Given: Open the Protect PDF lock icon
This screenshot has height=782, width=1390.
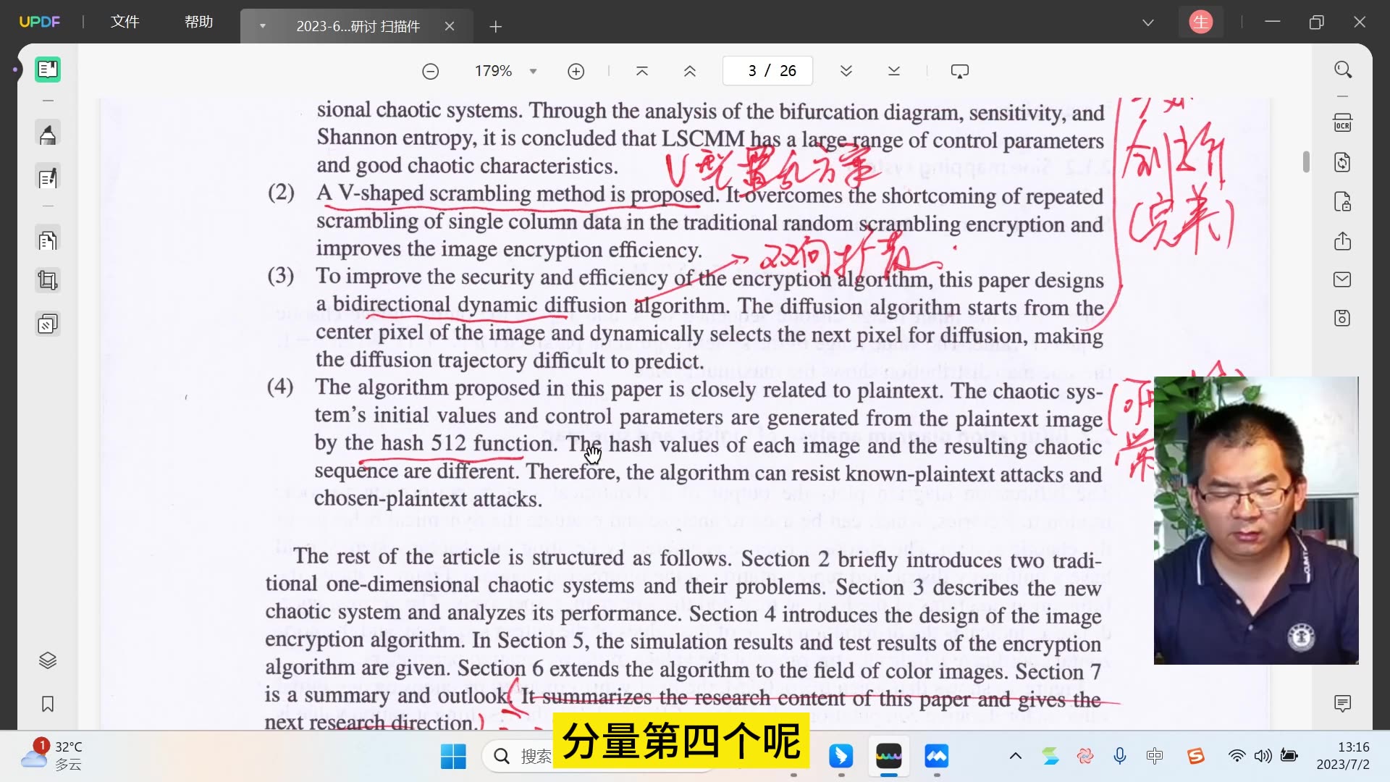Looking at the screenshot, I should [1343, 201].
